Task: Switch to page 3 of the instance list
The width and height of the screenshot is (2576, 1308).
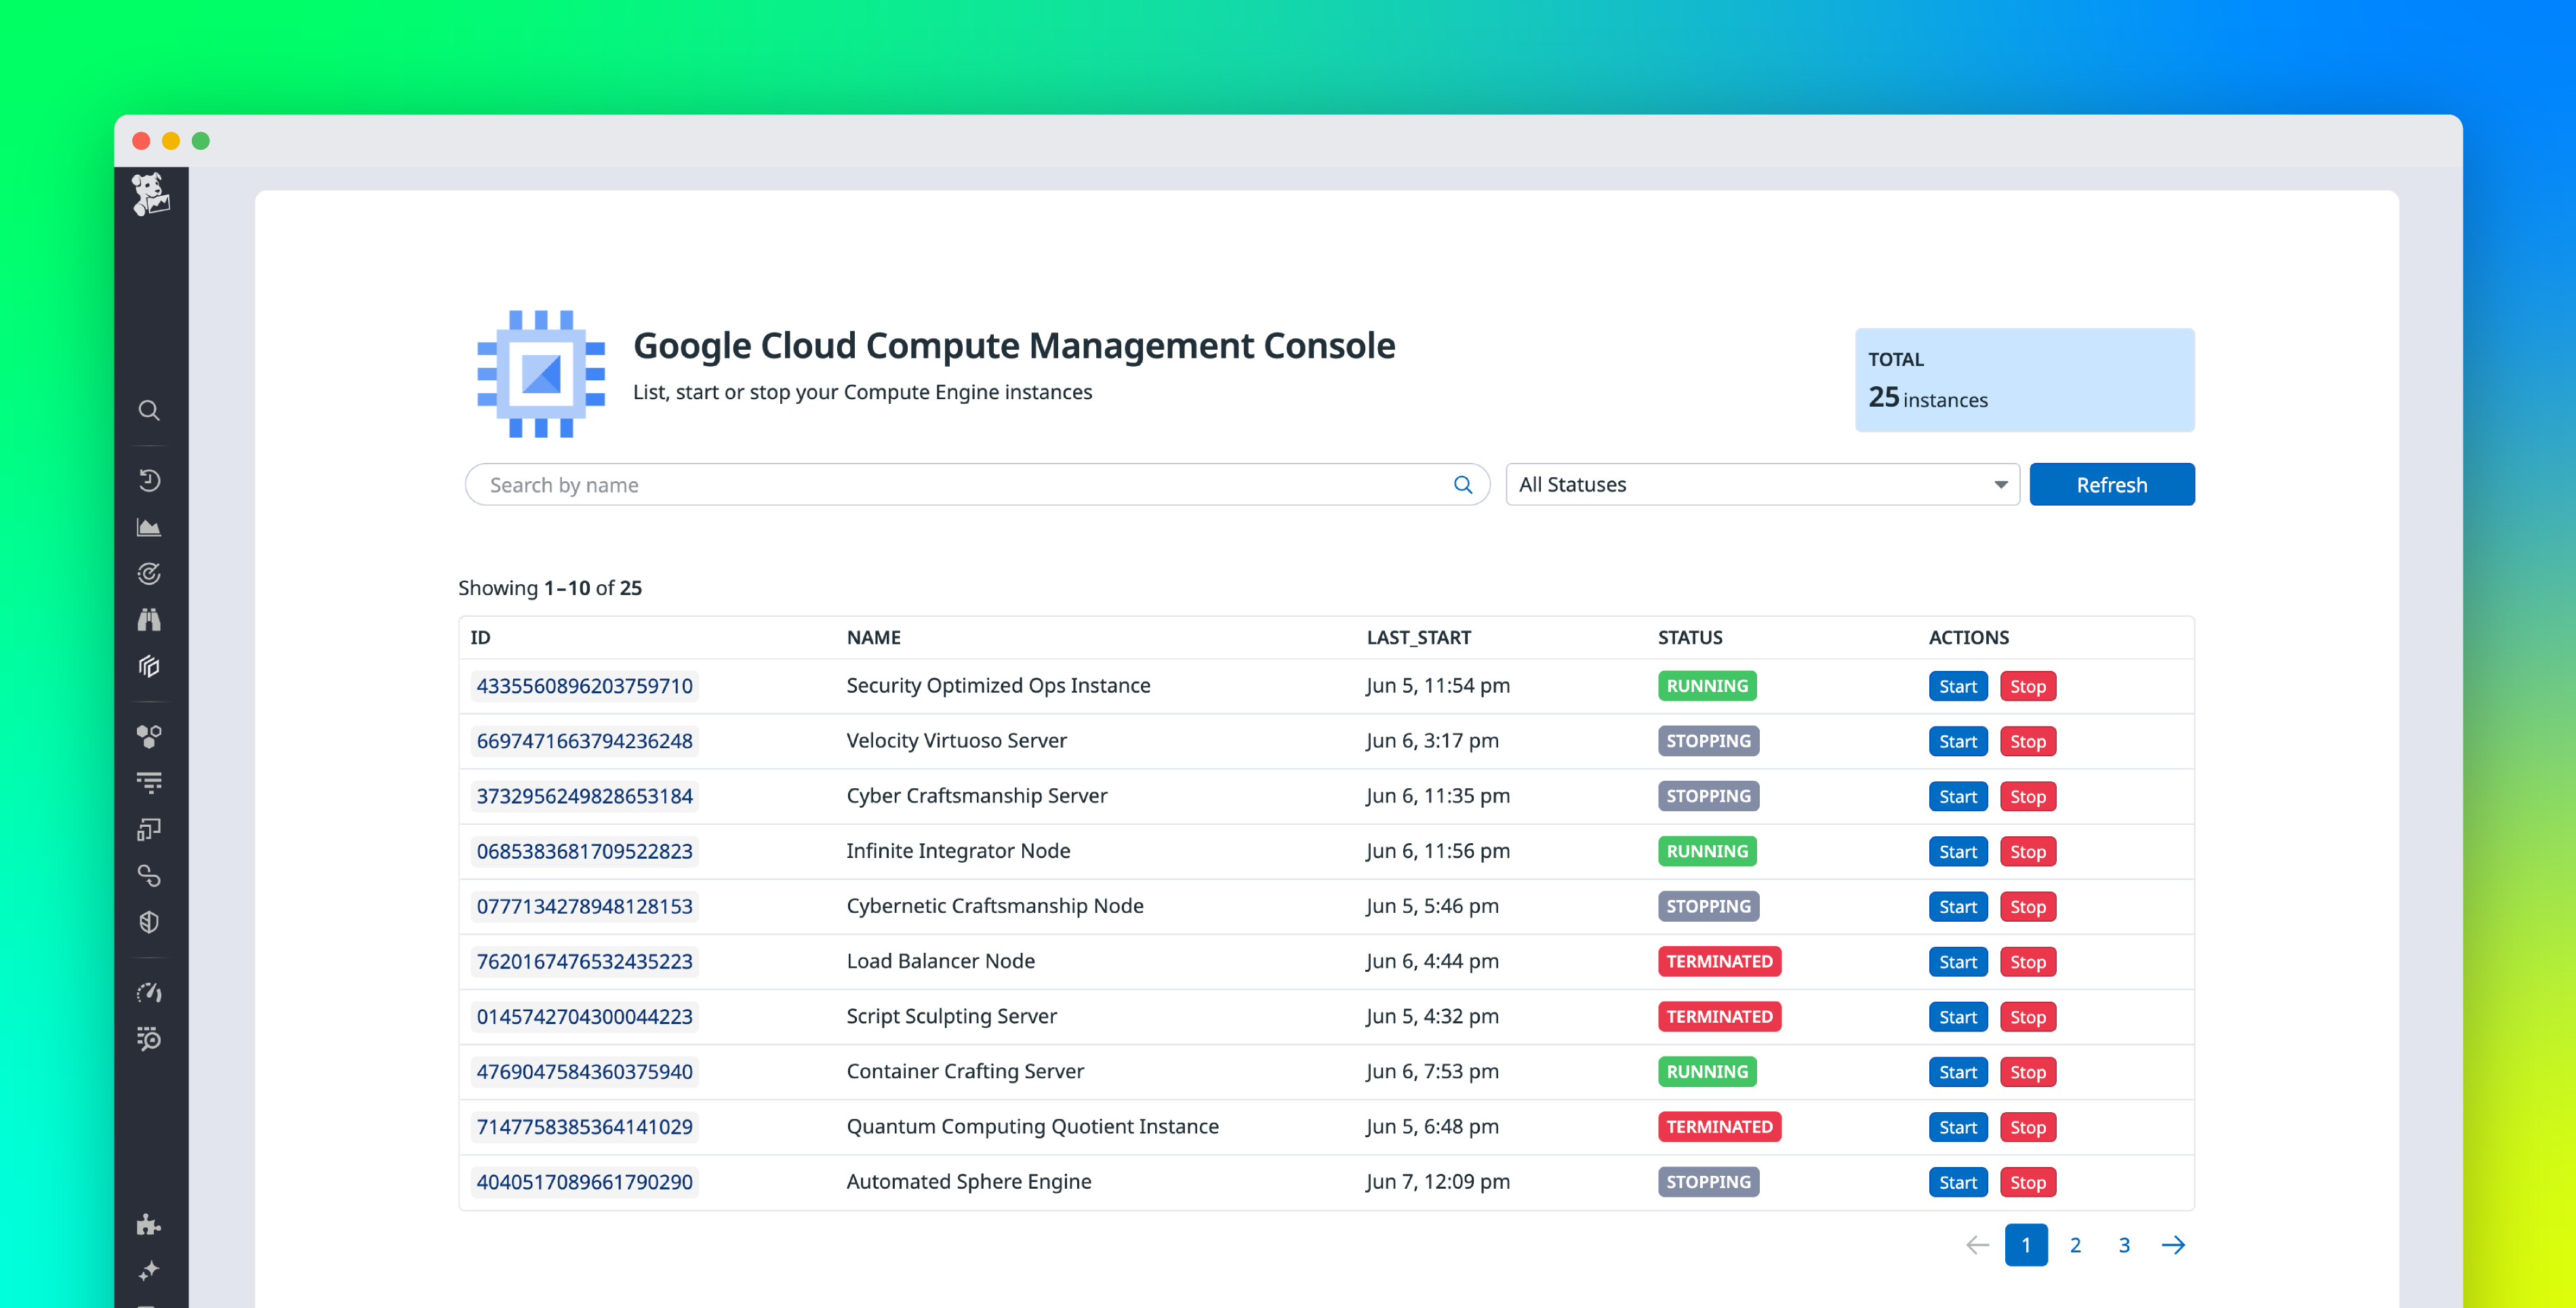Action: [x=2124, y=1245]
